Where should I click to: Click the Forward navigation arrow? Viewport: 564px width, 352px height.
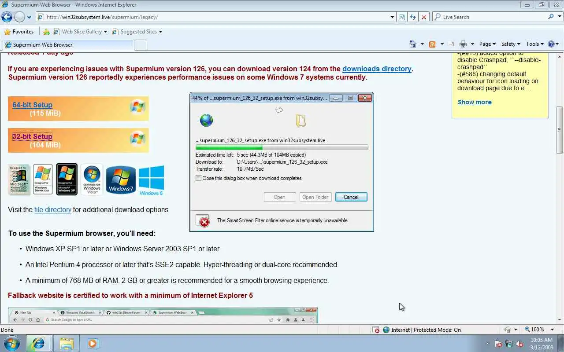pyautogui.click(x=19, y=17)
